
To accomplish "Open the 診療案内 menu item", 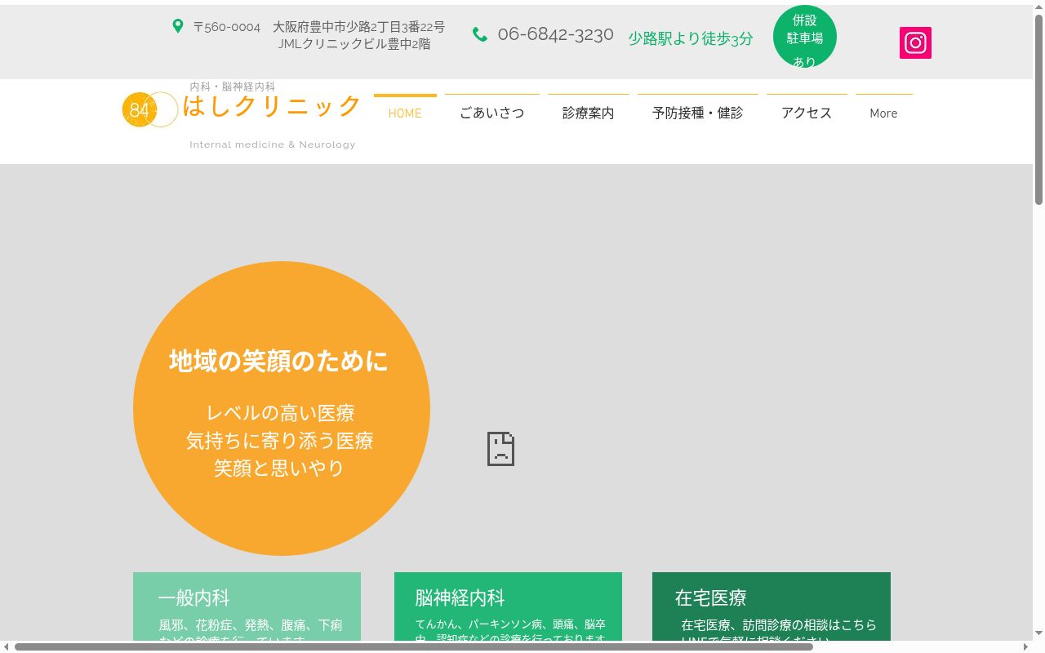I will pyautogui.click(x=589, y=113).
